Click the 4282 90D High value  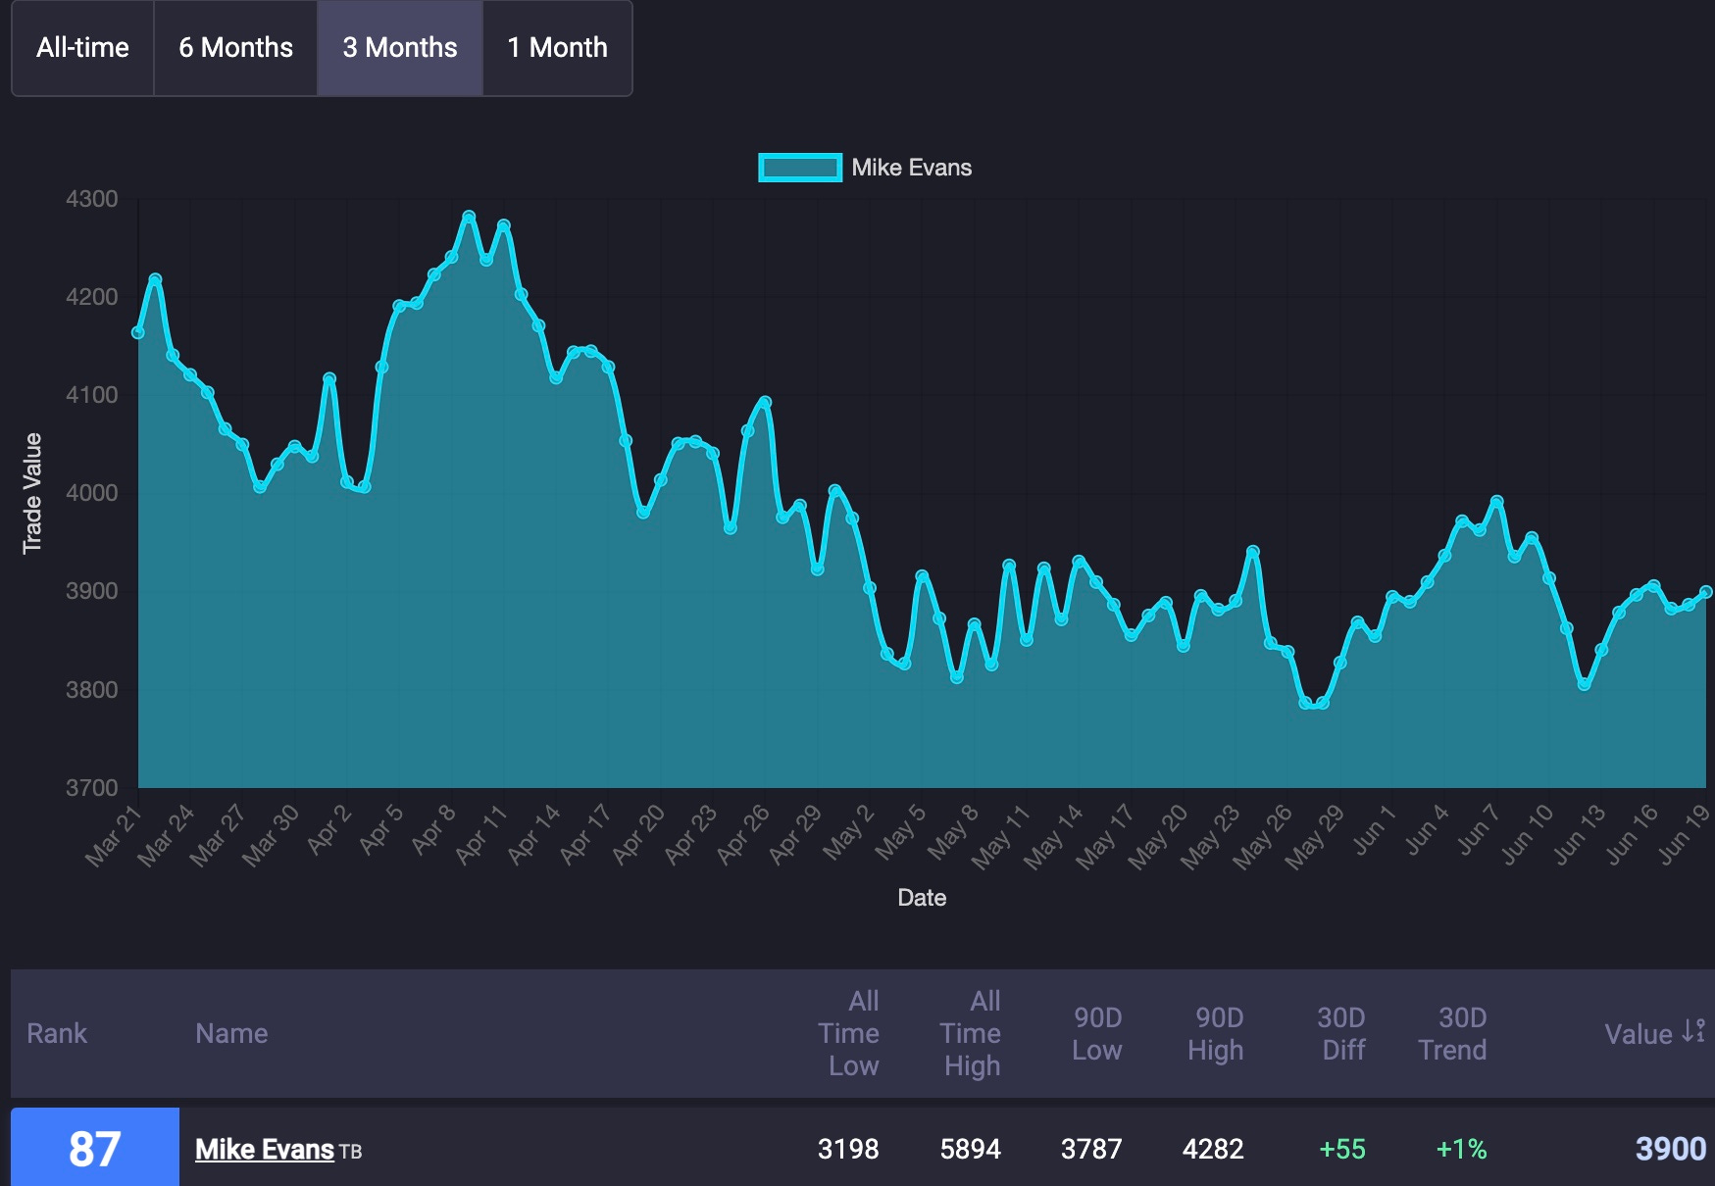click(x=1213, y=1149)
